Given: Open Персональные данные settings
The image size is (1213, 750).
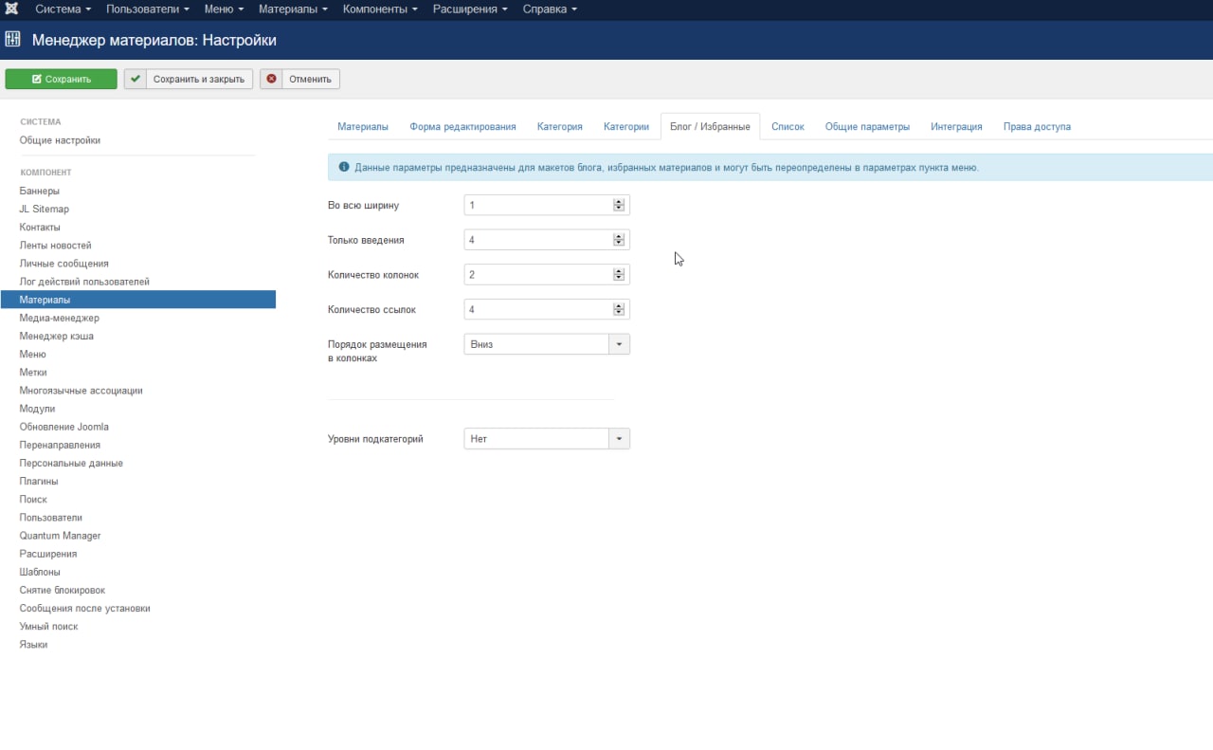Looking at the screenshot, I should [71, 463].
